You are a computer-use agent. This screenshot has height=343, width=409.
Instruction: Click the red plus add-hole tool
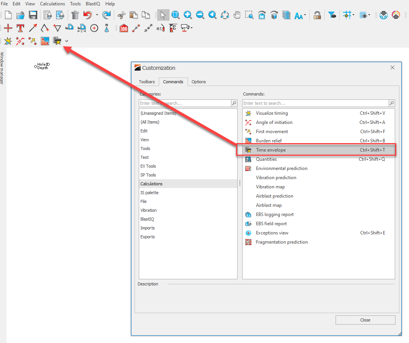point(8,28)
